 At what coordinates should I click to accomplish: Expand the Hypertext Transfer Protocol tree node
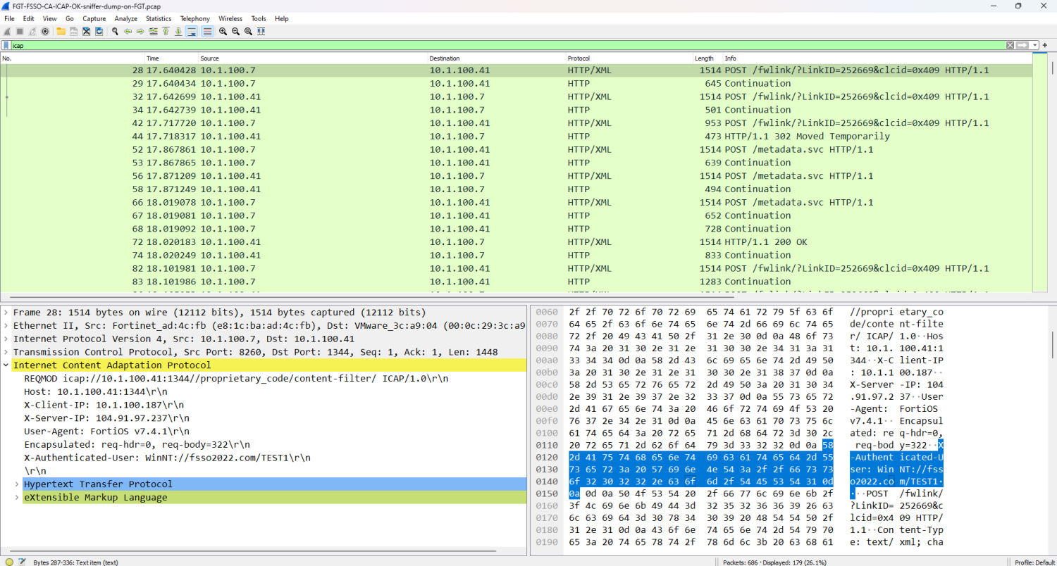(x=17, y=484)
